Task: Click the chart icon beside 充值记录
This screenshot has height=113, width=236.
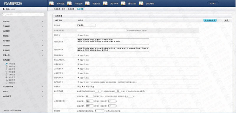Action: pos(69,4)
